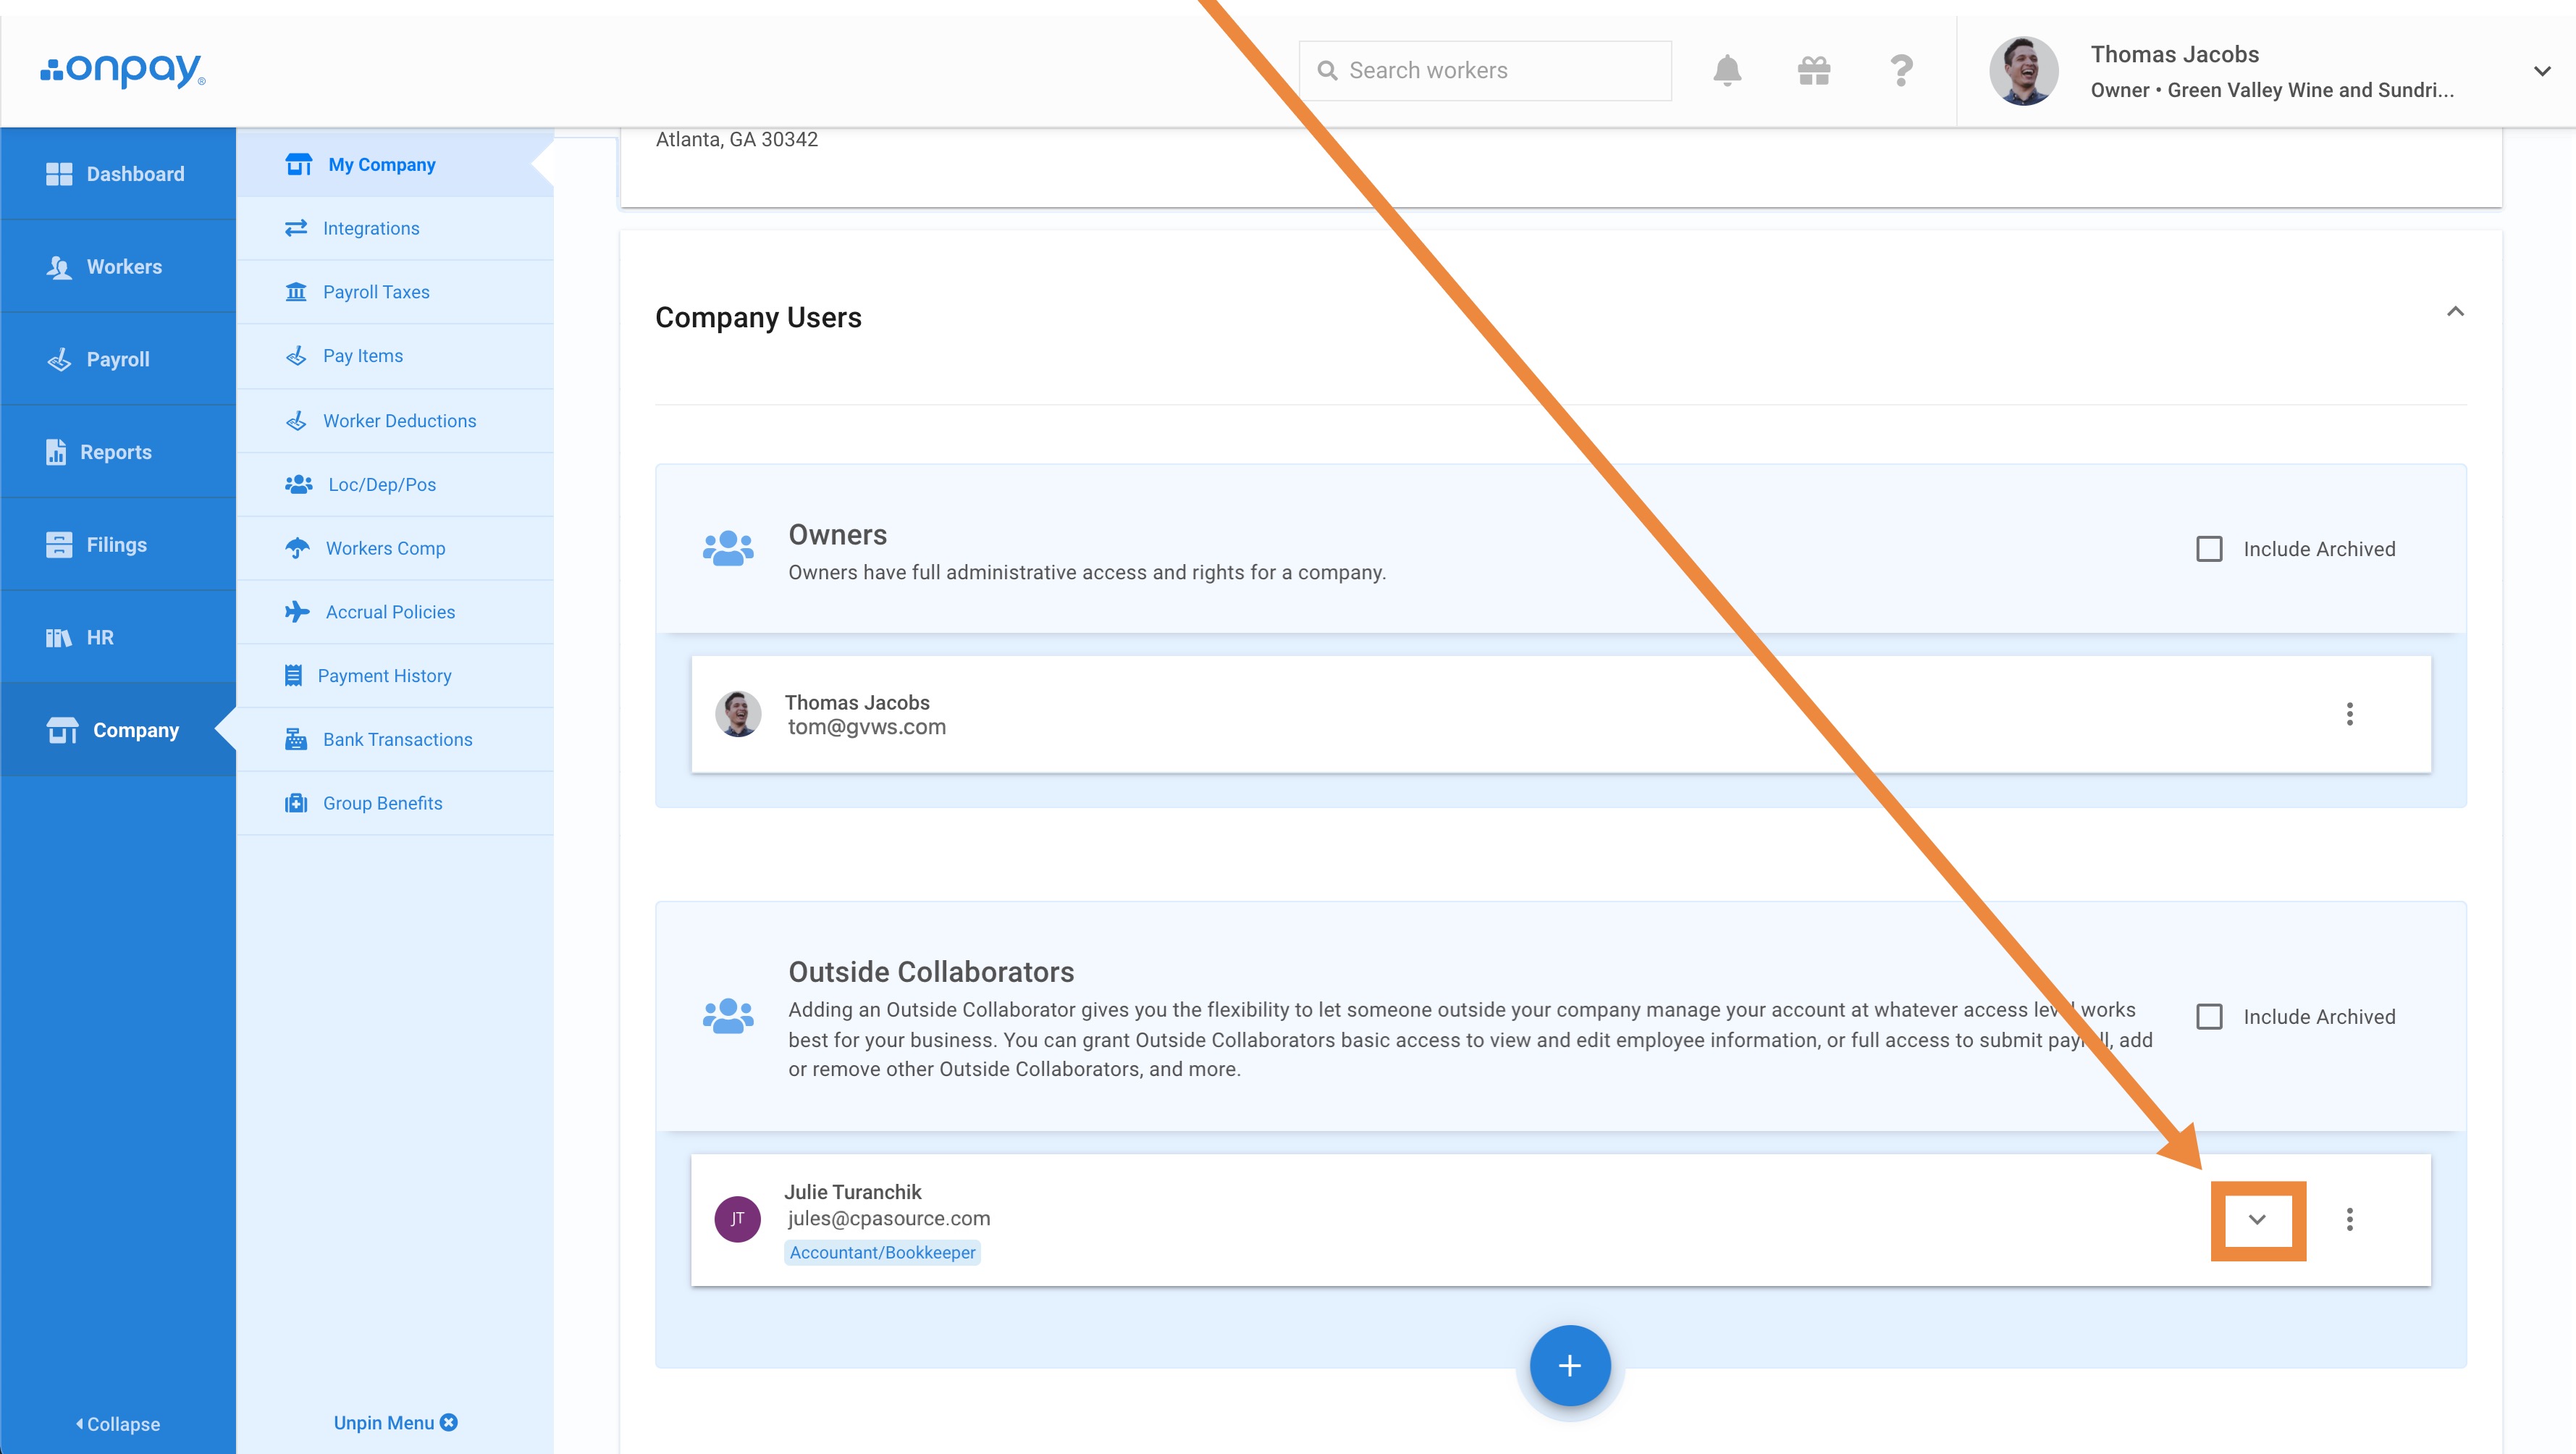Open Payroll section
Image resolution: width=2576 pixels, height=1454 pixels.
118,359
